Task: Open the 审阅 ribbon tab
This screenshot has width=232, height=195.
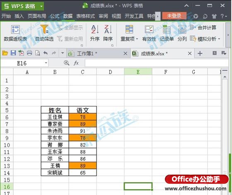Action: pos(103,16)
